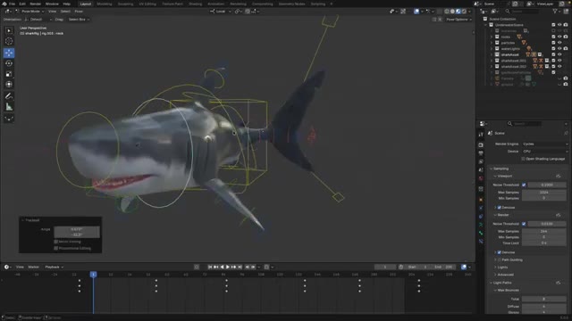Toggle Viewport Denoise checkbox

(500, 208)
